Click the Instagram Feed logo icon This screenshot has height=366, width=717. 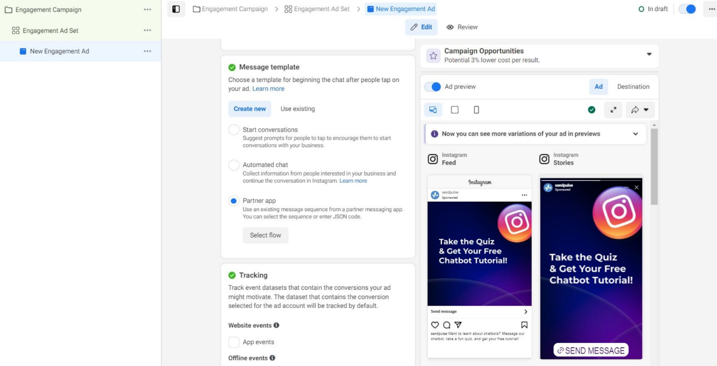(433, 159)
